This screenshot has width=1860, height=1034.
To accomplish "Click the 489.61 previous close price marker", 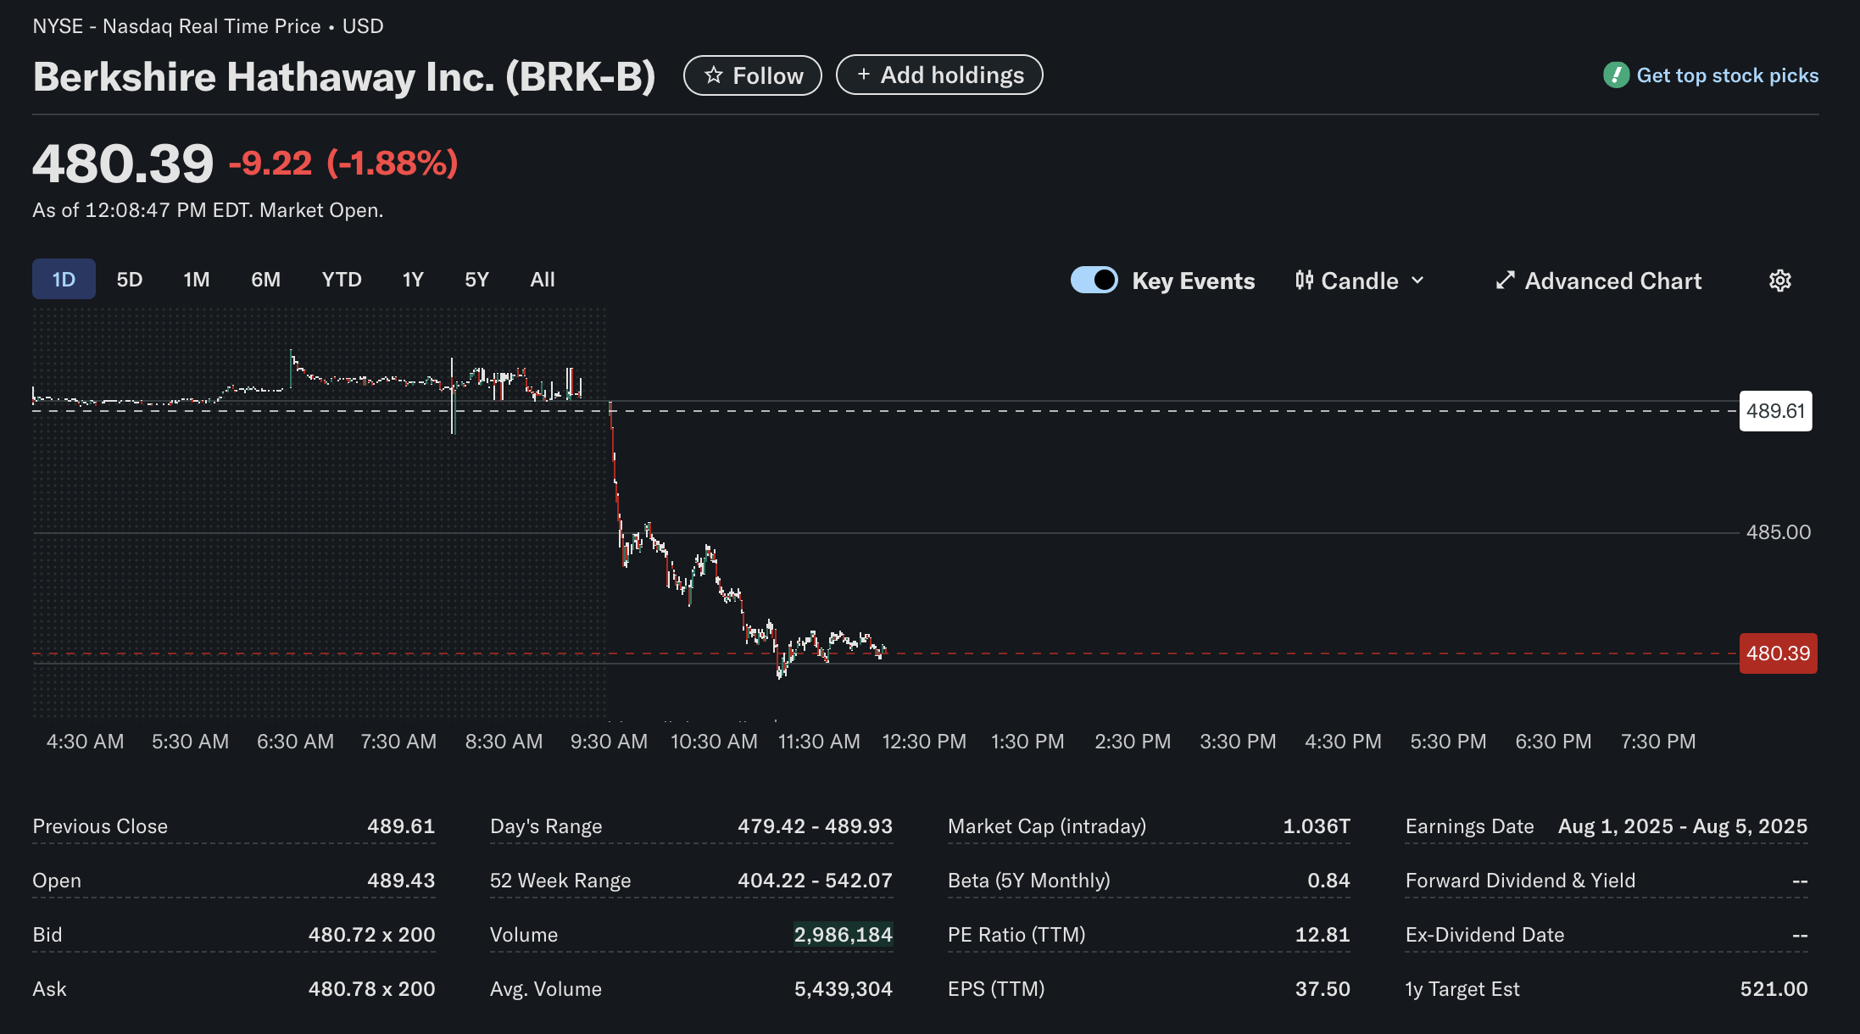I will pyautogui.click(x=1775, y=411).
